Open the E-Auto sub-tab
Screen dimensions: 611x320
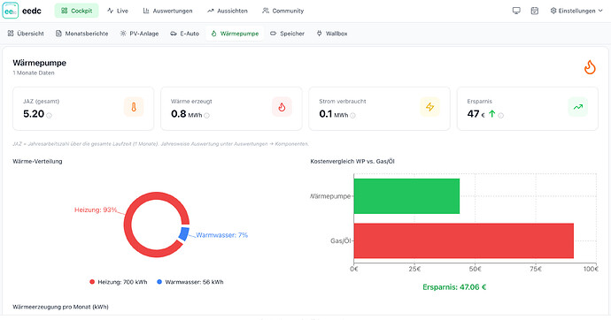[x=185, y=34]
